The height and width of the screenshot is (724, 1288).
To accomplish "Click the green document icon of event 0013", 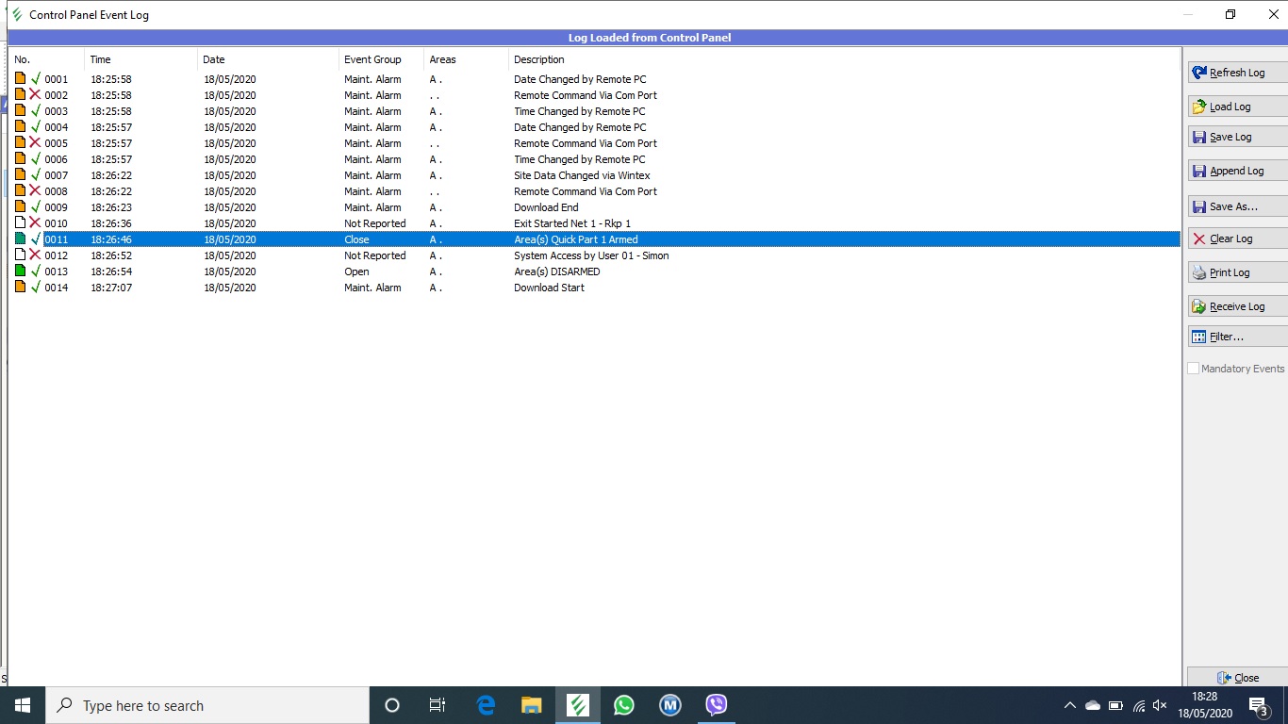I will [x=21, y=271].
